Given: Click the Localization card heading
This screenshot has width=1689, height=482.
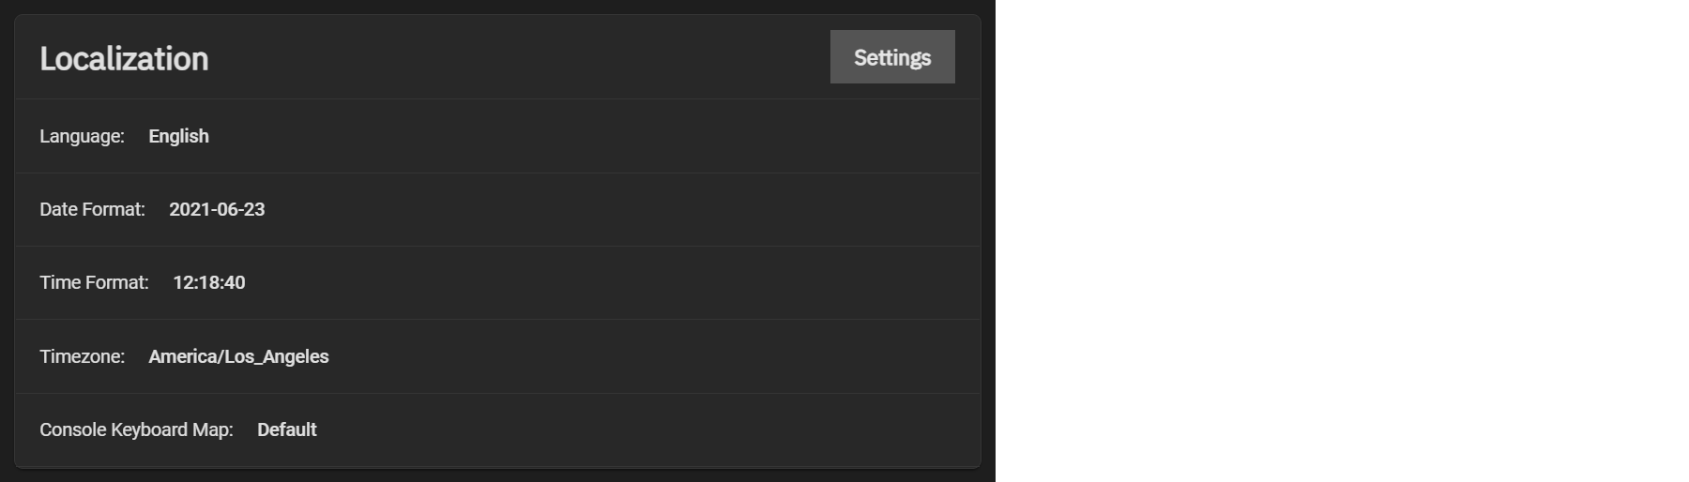Looking at the screenshot, I should 124,58.
